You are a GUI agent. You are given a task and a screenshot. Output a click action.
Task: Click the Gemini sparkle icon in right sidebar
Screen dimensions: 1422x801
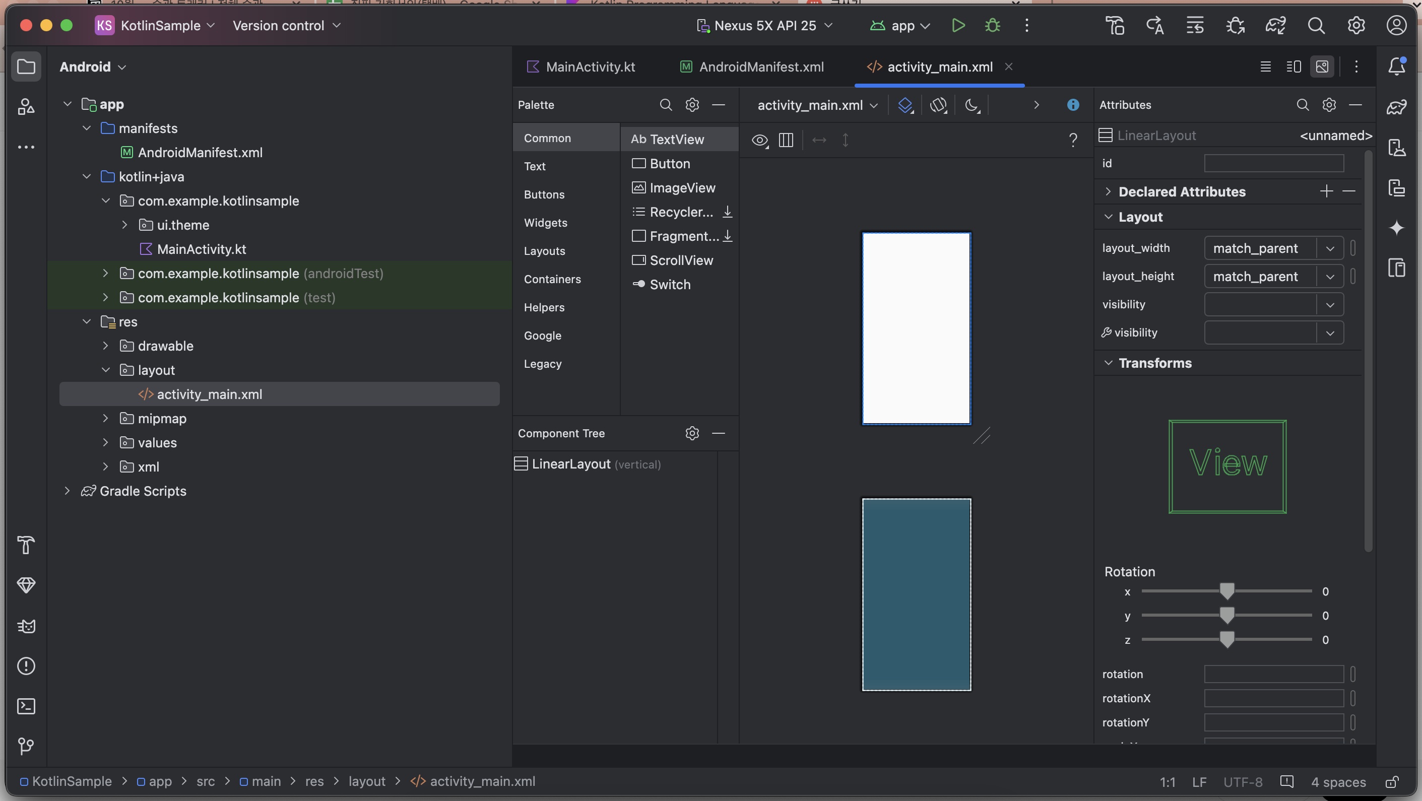[x=1397, y=227]
